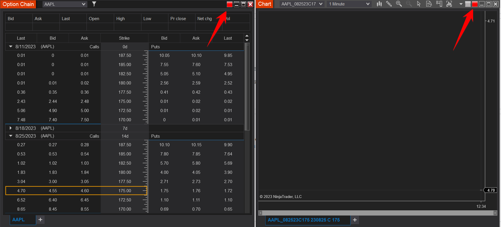Click the 4.55 call bid in highlighted row

(53, 191)
